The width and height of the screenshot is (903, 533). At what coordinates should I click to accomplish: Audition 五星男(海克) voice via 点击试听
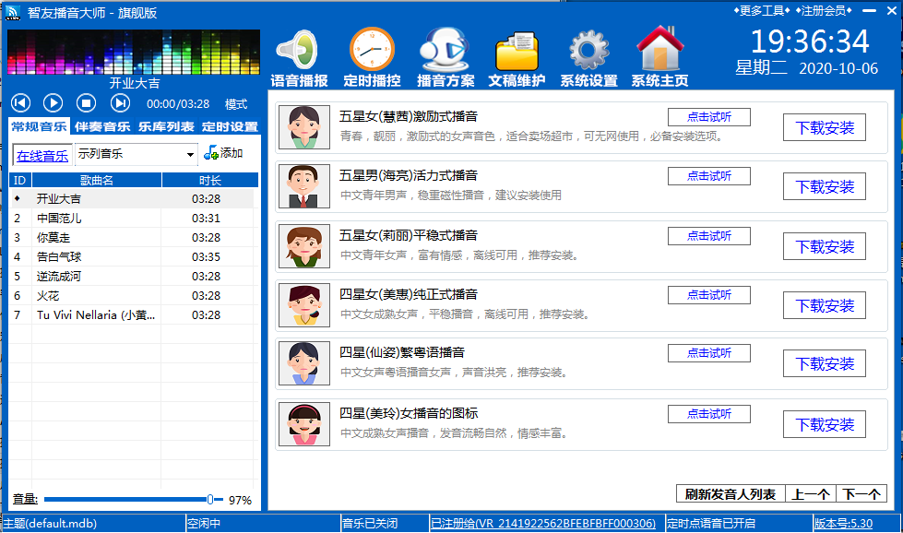click(708, 175)
